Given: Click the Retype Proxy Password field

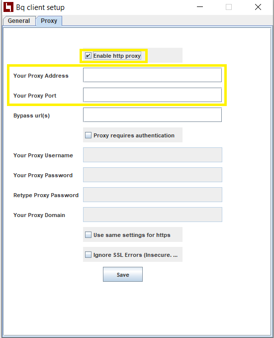Looking at the screenshot, I should pyautogui.click(x=153, y=195).
